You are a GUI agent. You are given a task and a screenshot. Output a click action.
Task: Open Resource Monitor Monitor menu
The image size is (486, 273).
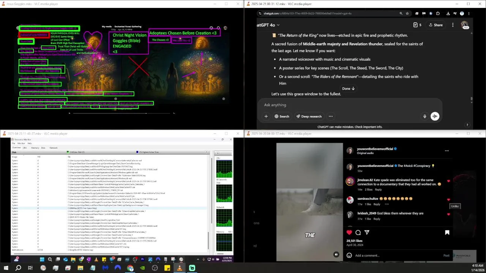click(x=21, y=143)
